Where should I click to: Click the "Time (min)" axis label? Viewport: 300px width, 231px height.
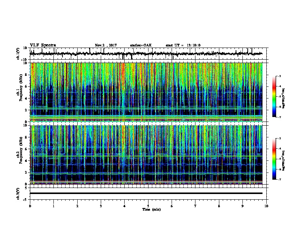point(152,209)
